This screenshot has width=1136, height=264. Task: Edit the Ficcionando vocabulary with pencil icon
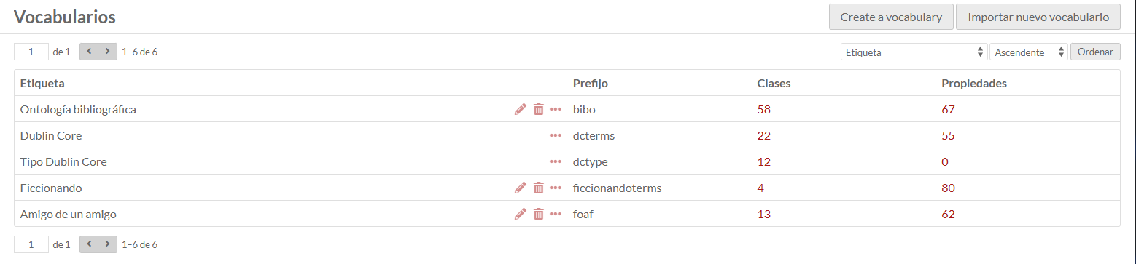click(520, 188)
